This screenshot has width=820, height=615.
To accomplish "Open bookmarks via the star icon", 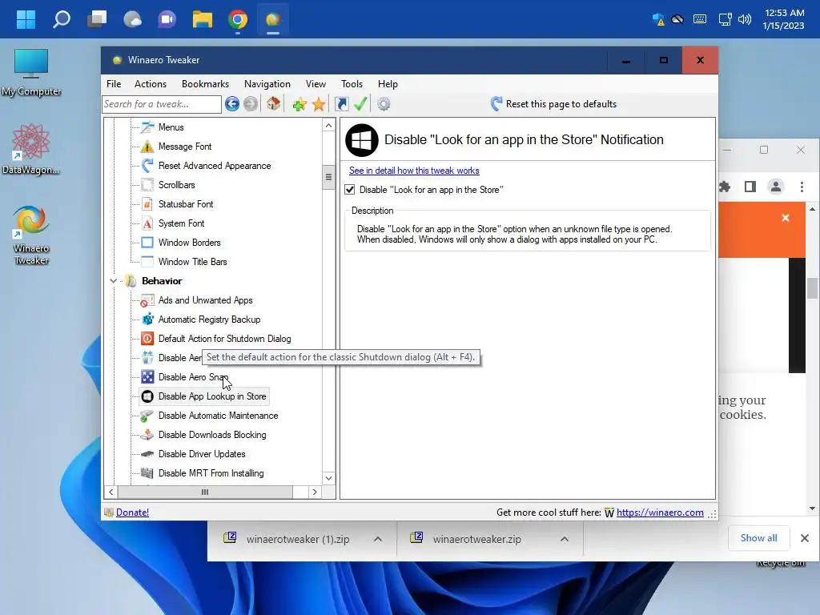I will tap(319, 104).
